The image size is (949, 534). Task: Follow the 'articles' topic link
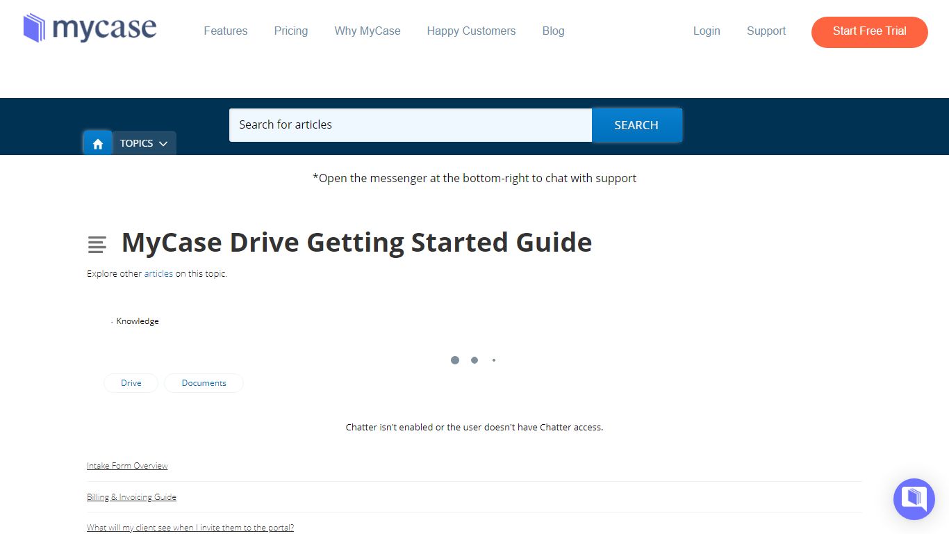pos(158,274)
